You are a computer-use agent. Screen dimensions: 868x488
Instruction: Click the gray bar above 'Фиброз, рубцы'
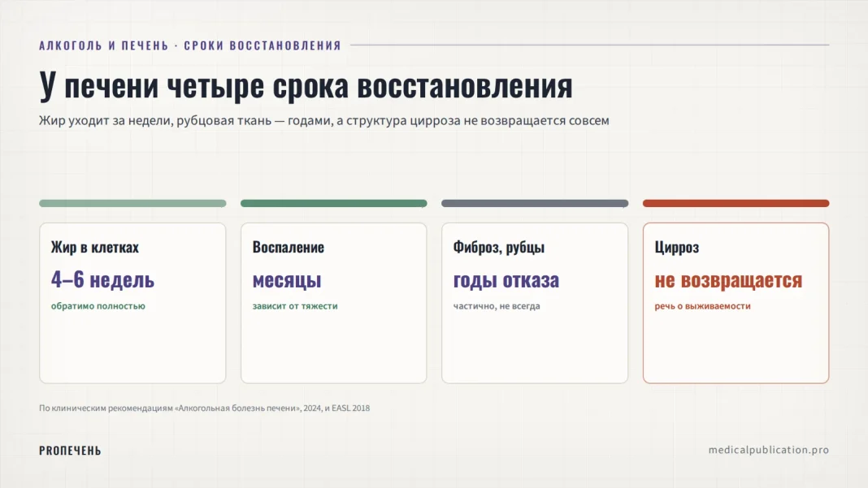pos(535,204)
